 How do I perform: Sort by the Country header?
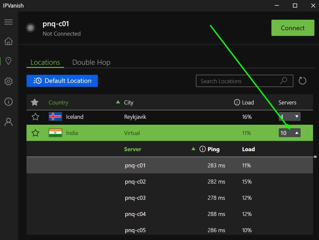58,103
